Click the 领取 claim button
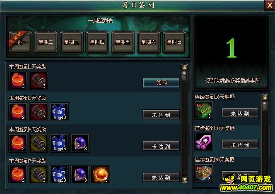 click(161, 83)
